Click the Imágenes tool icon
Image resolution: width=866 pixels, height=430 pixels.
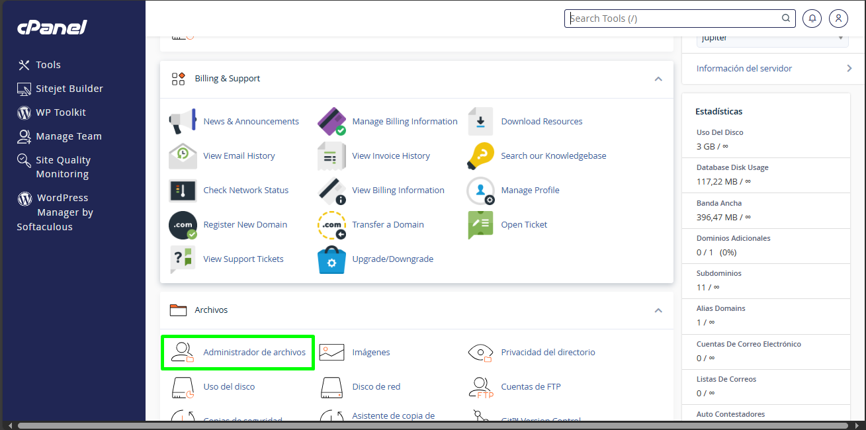tap(331, 352)
